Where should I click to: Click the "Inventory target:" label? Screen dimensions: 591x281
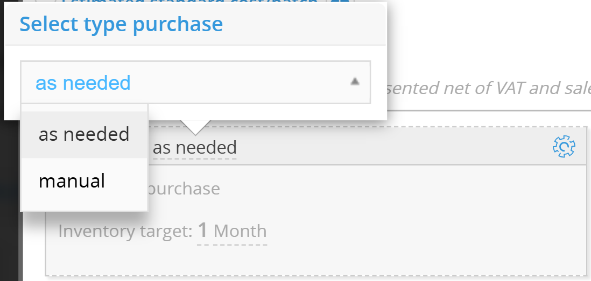125,231
